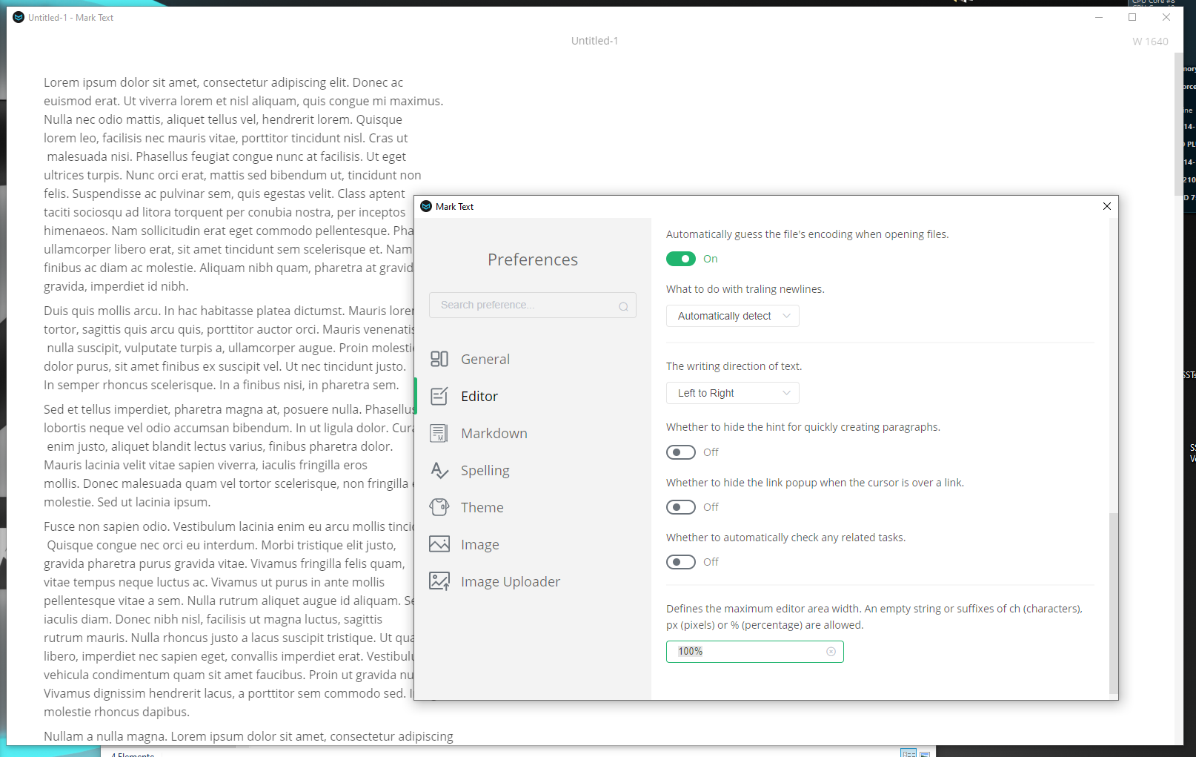The image size is (1196, 757).
Task: Open the Spelling preferences icon
Action: 439,470
